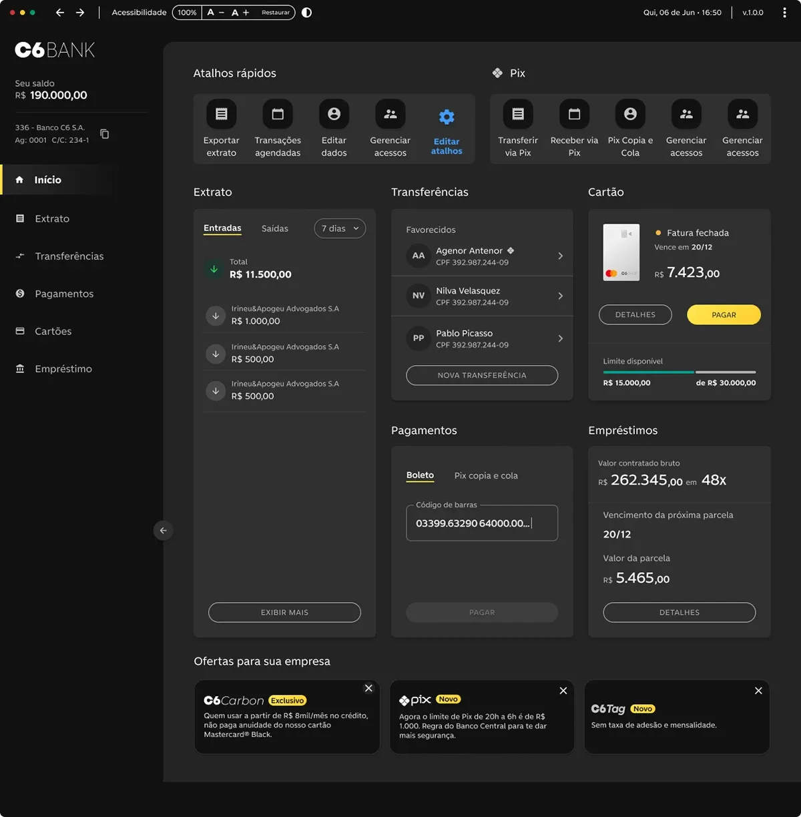
Task: Switch to the Entradas tab
Action: pos(222,228)
